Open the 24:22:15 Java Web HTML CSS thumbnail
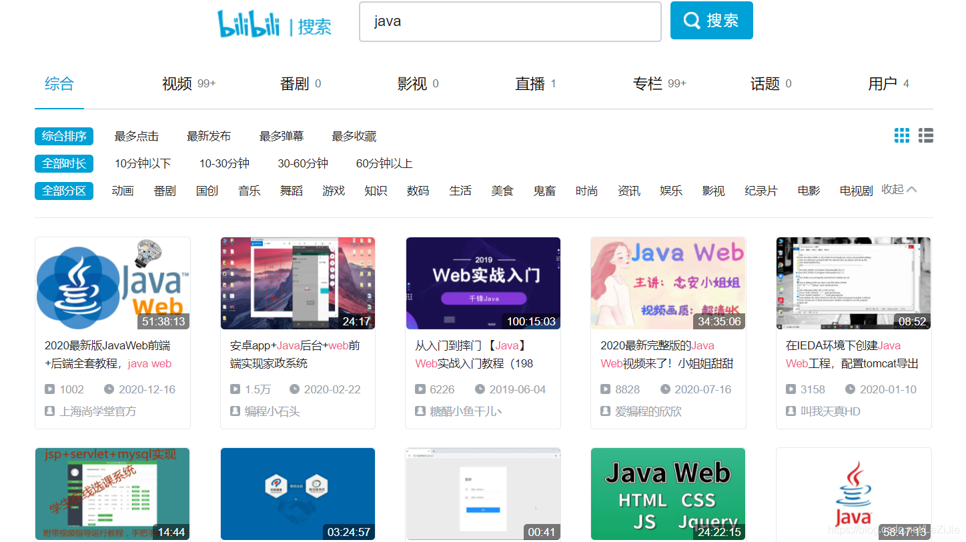966x542 pixels. click(x=668, y=494)
